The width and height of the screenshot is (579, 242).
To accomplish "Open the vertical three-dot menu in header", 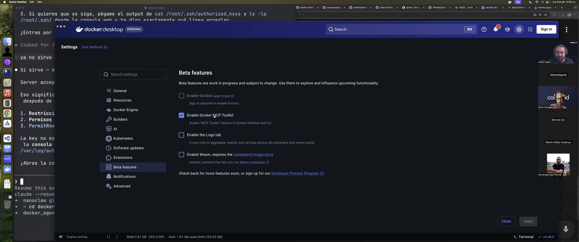I will 566,29.
